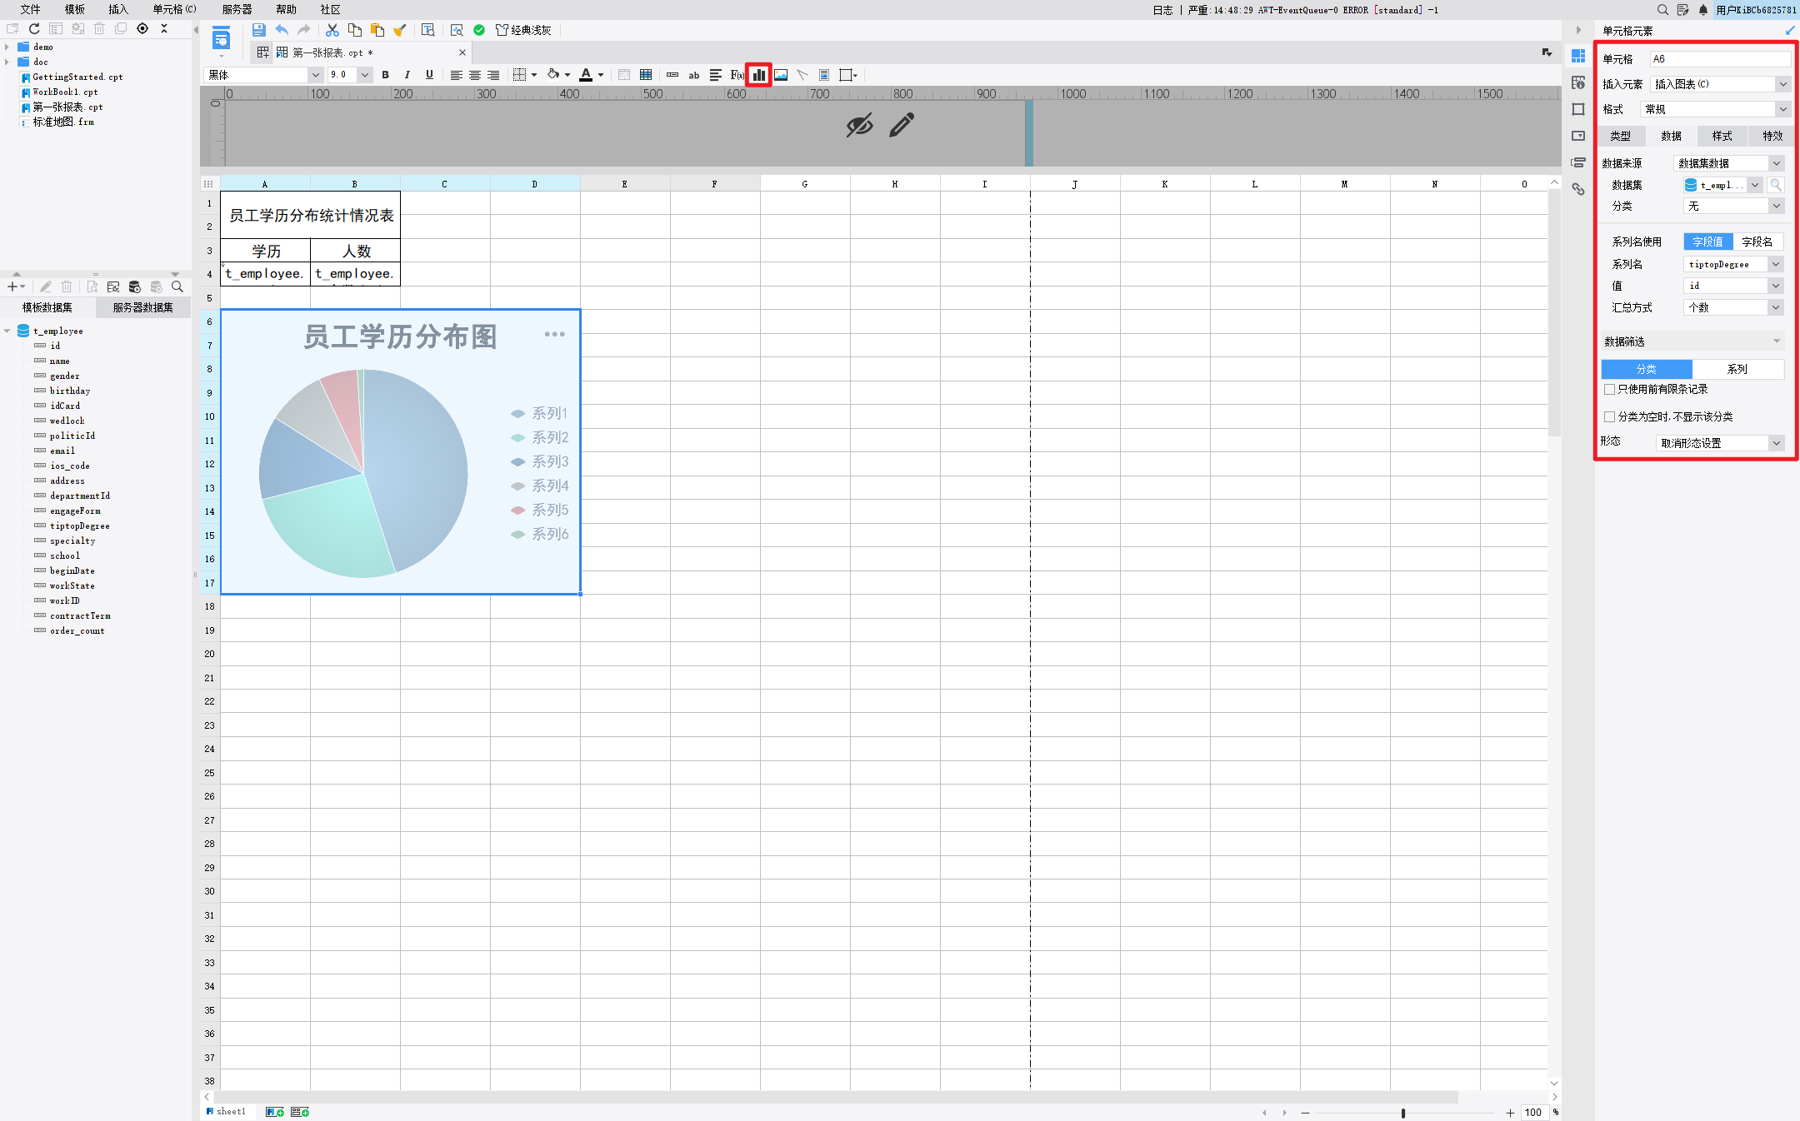Click the sheet1 tab at bottom
The image size is (1800, 1121).
tap(231, 1111)
